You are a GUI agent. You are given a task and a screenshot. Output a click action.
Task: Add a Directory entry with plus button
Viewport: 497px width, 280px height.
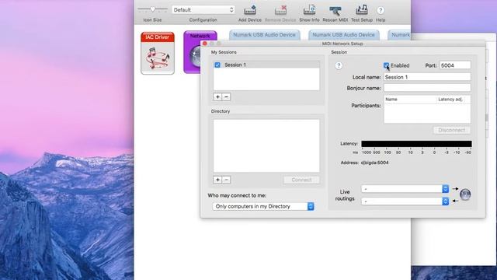217,180
